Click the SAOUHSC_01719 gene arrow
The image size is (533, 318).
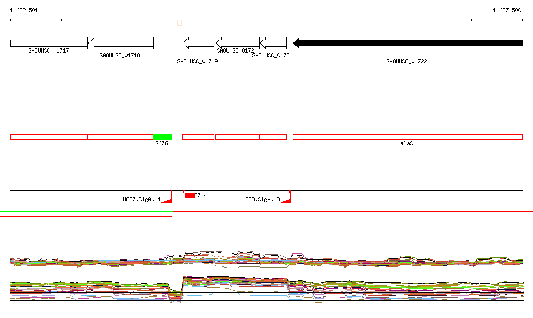(198, 43)
